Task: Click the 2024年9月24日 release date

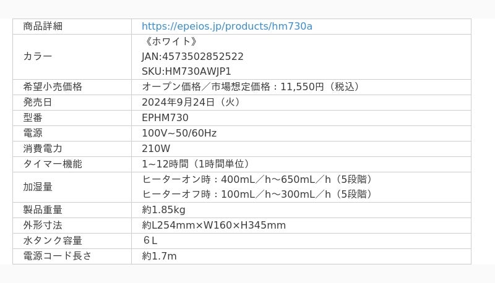Action: [178, 102]
